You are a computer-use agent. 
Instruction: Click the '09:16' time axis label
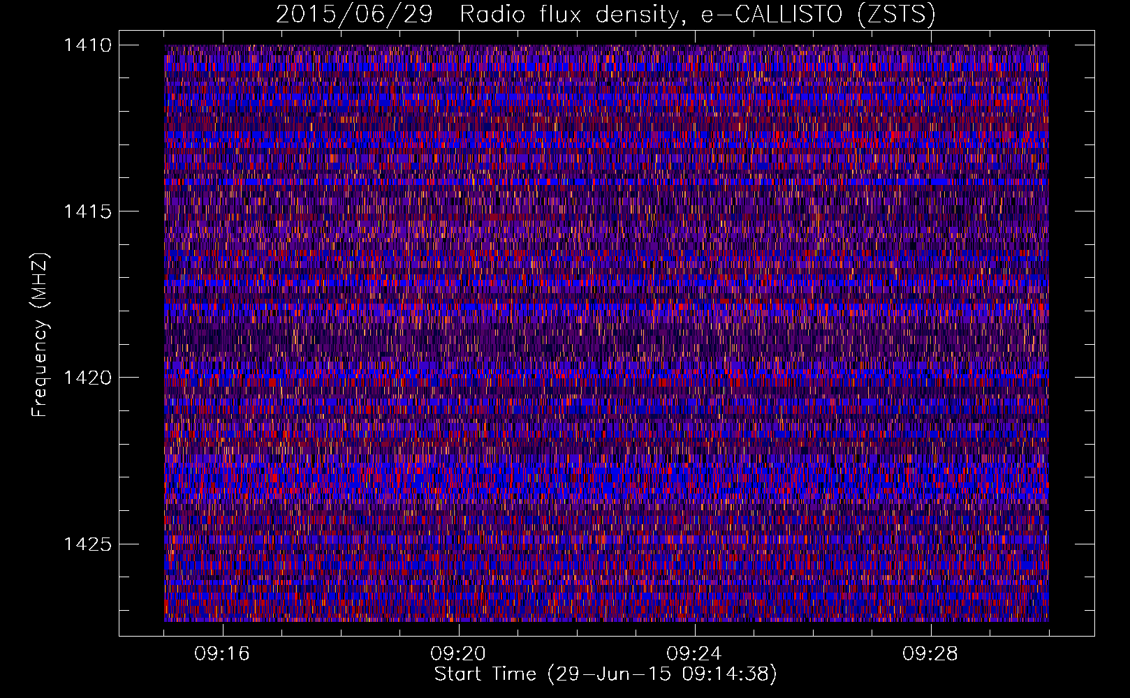[x=222, y=654]
